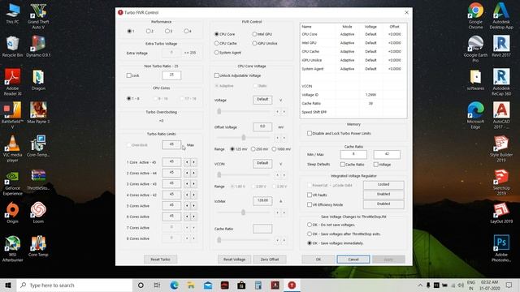
Task: Open MSI Afterburner shortcut
Action: click(x=12, y=249)
